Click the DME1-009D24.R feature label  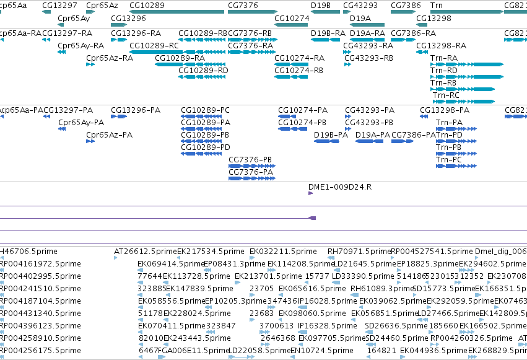coord(340,187)
